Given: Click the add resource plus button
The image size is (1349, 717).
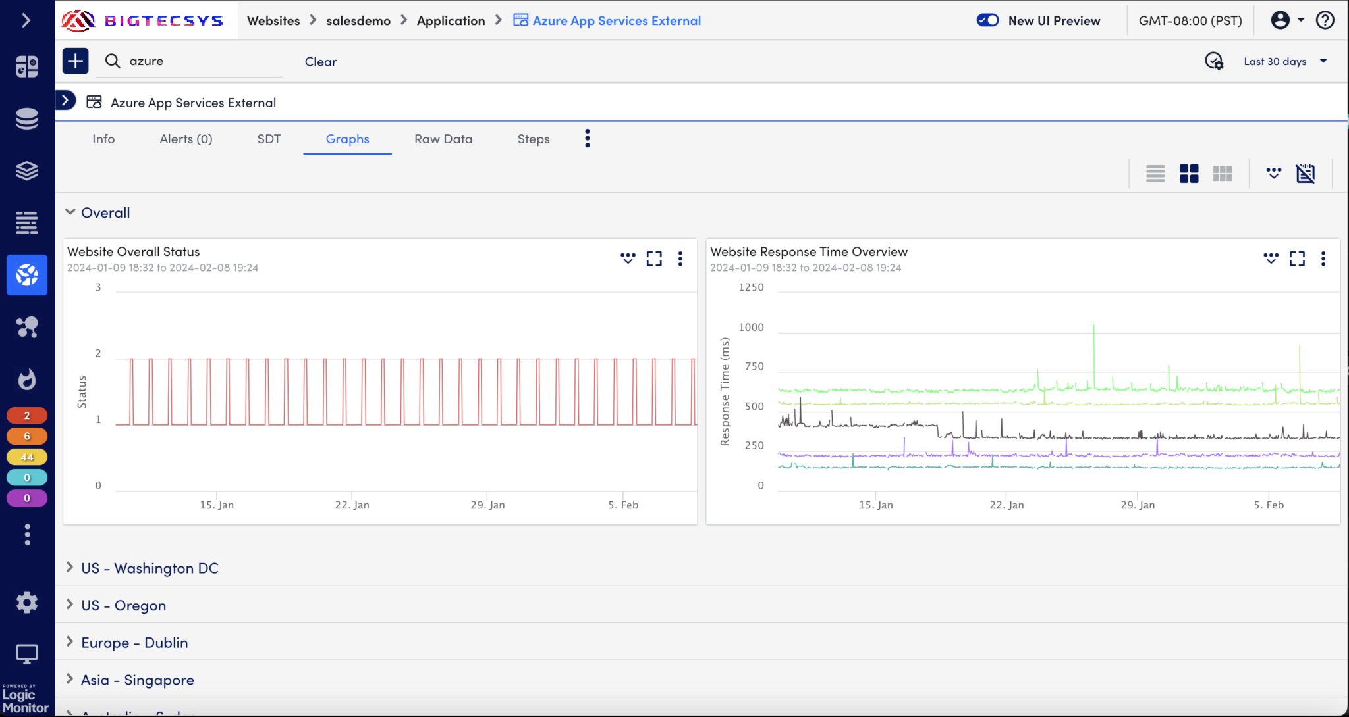Looking at the screenshot, I should point(75,61).
